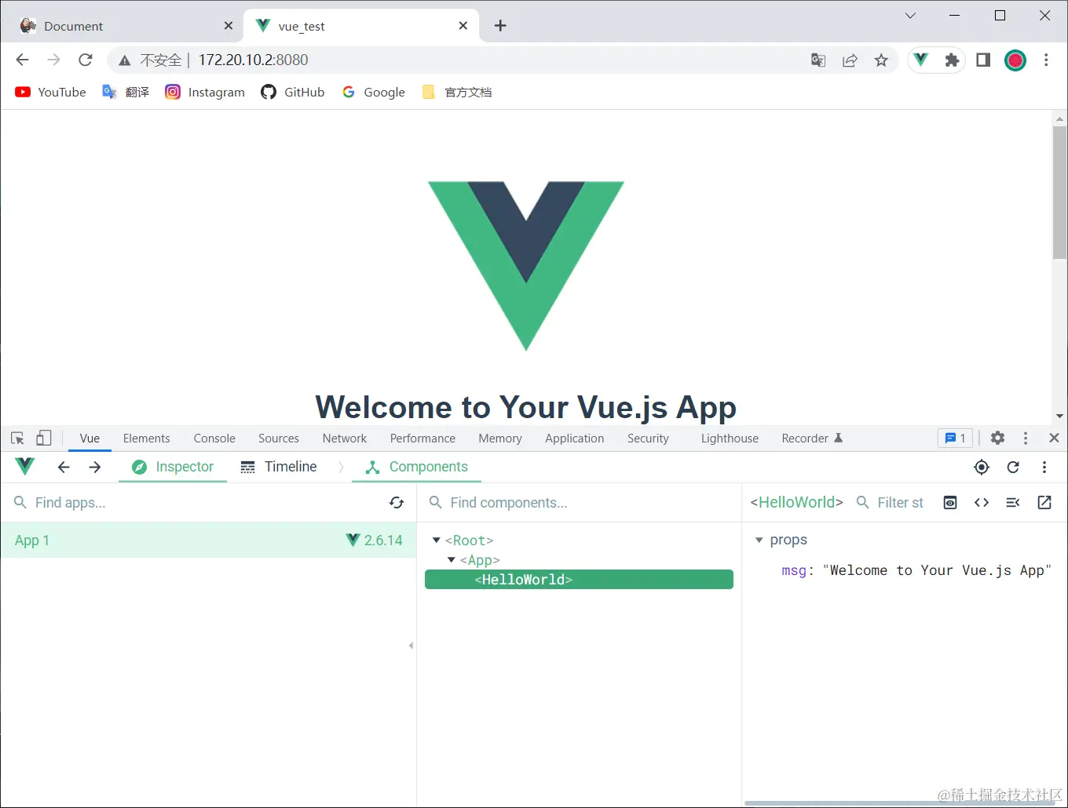Click the Vue logo in devtools header
This screenshot has width=1068, height=808.
click(25, 467)
